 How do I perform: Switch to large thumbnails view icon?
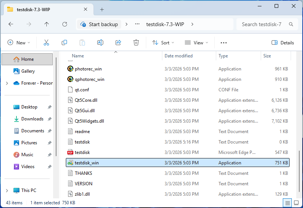[296, 203]
